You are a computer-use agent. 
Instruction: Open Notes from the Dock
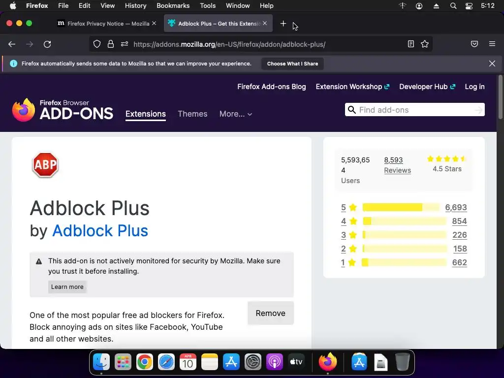(x=210, y=362)
